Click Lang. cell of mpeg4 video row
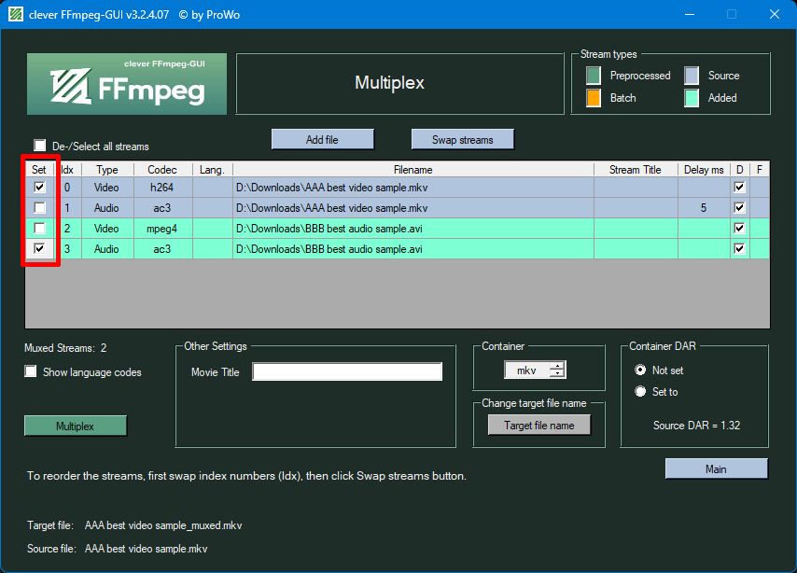Viewport: 797px width, 573px height. pyautogui.click(x=213, y=229)
